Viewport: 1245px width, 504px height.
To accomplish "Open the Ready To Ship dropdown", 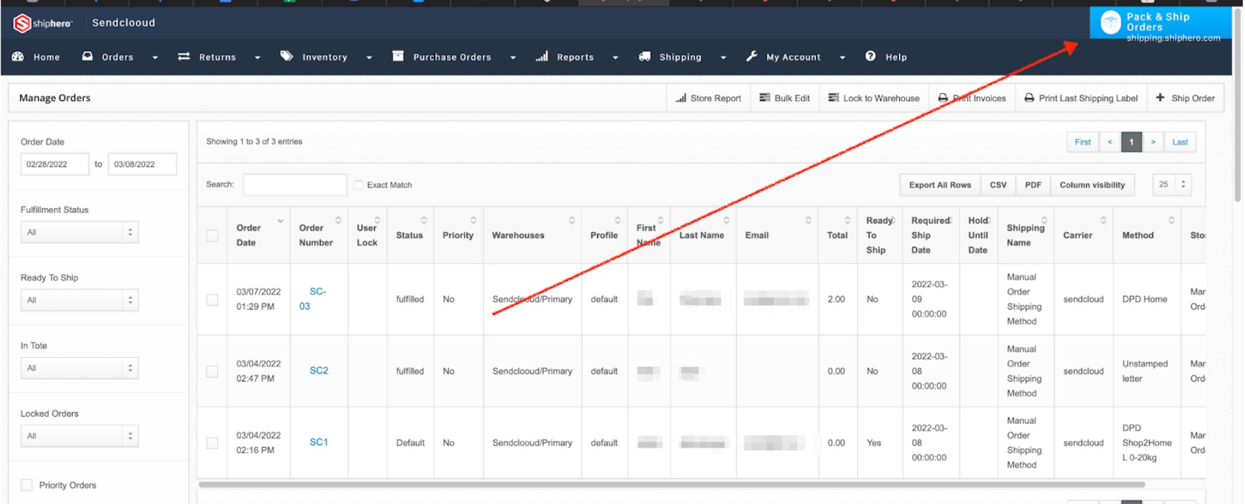I will pyautogui.click(x=80, y=300).
